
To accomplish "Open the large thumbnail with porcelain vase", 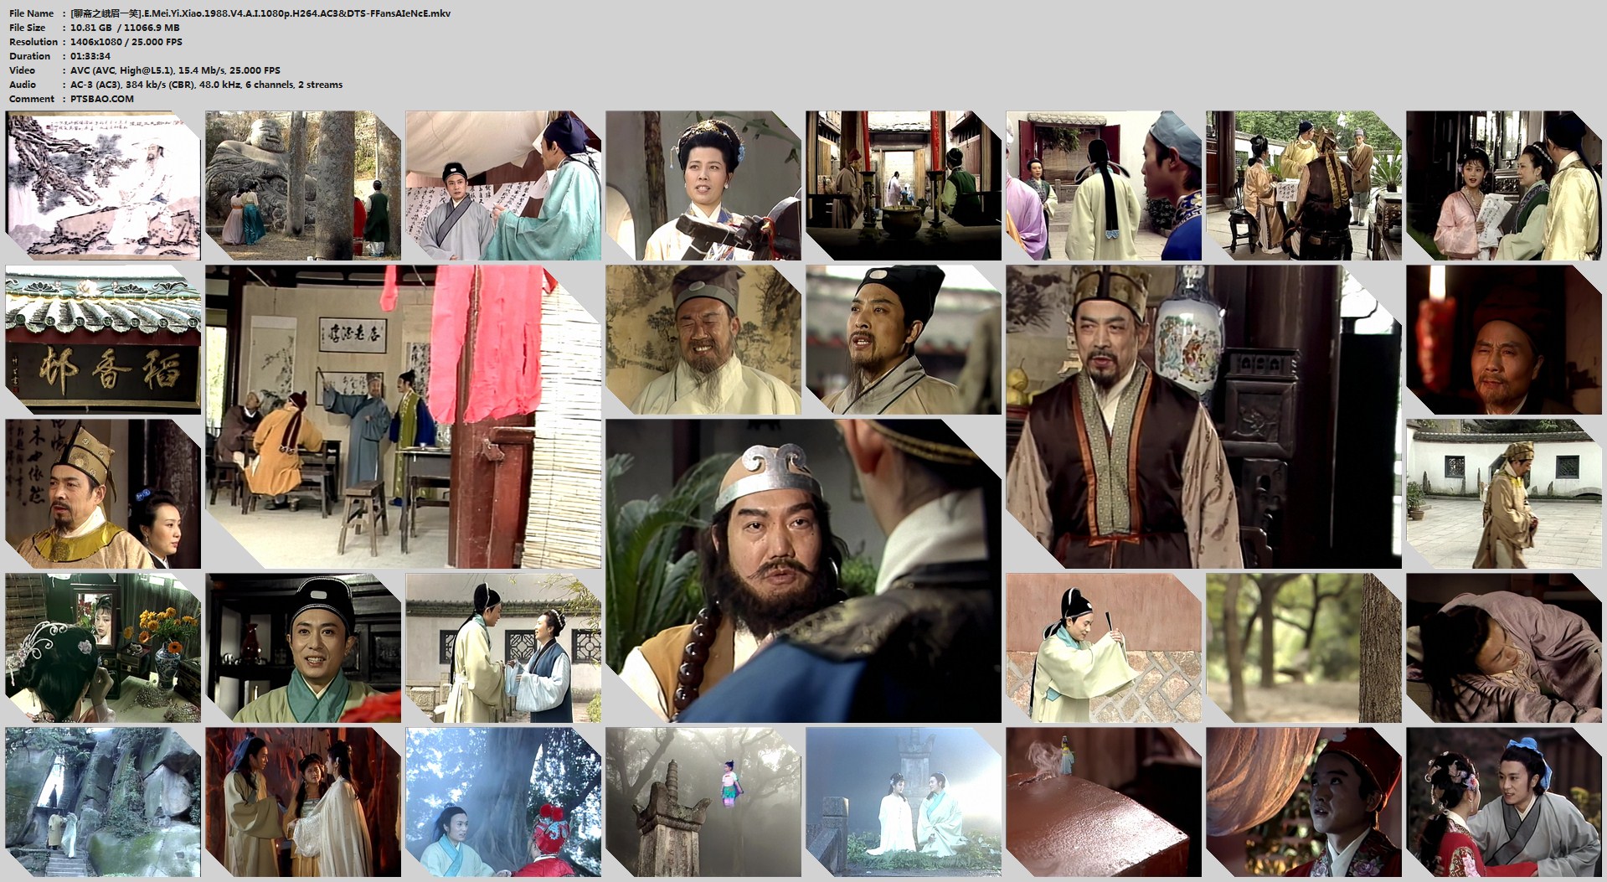I will [x=1203, y=416].
